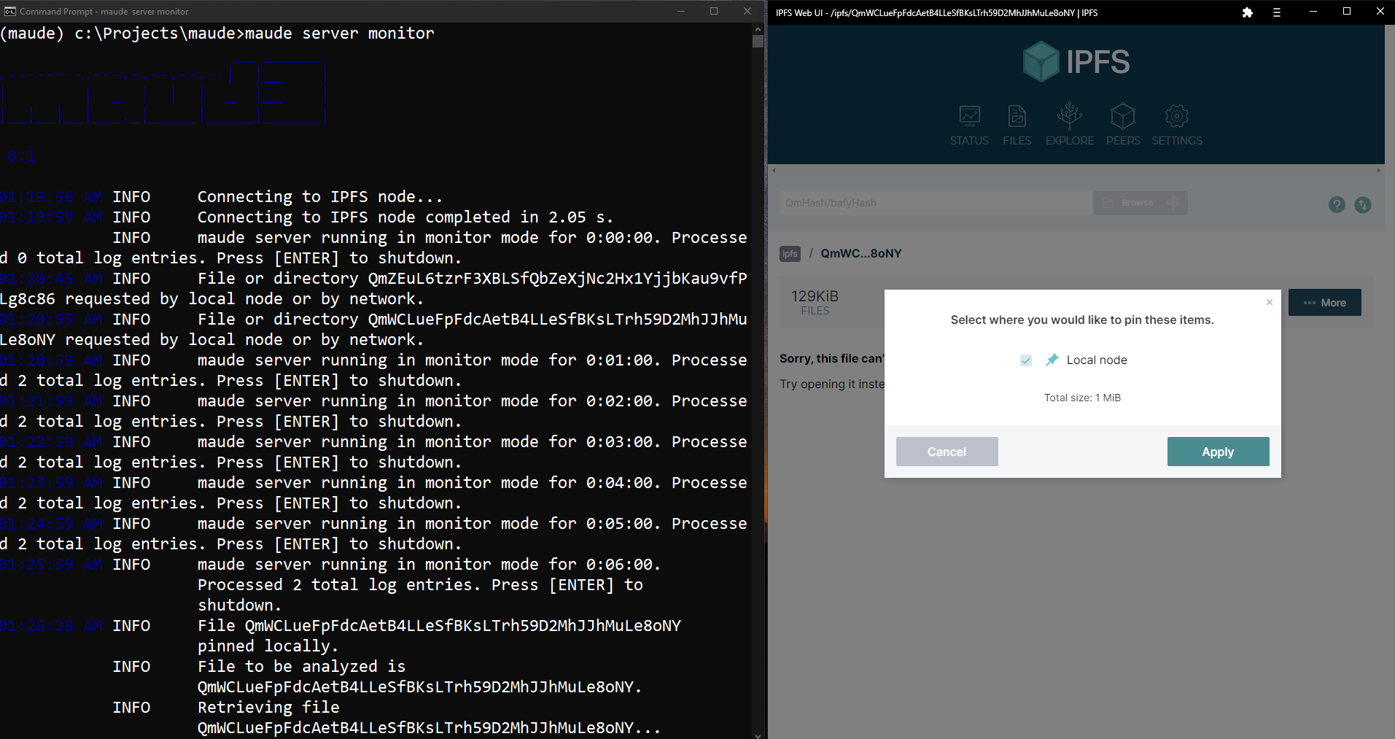Viewport: 1395px width, 739px height.
Task: Click the IPFS cube logo
Action: tap(1041, 61)
